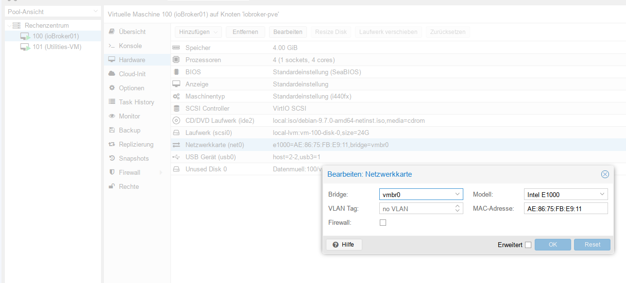Click the CD/DVD Laufwerk disc icon
Viewport: 626px width, 283px height.
176,120
